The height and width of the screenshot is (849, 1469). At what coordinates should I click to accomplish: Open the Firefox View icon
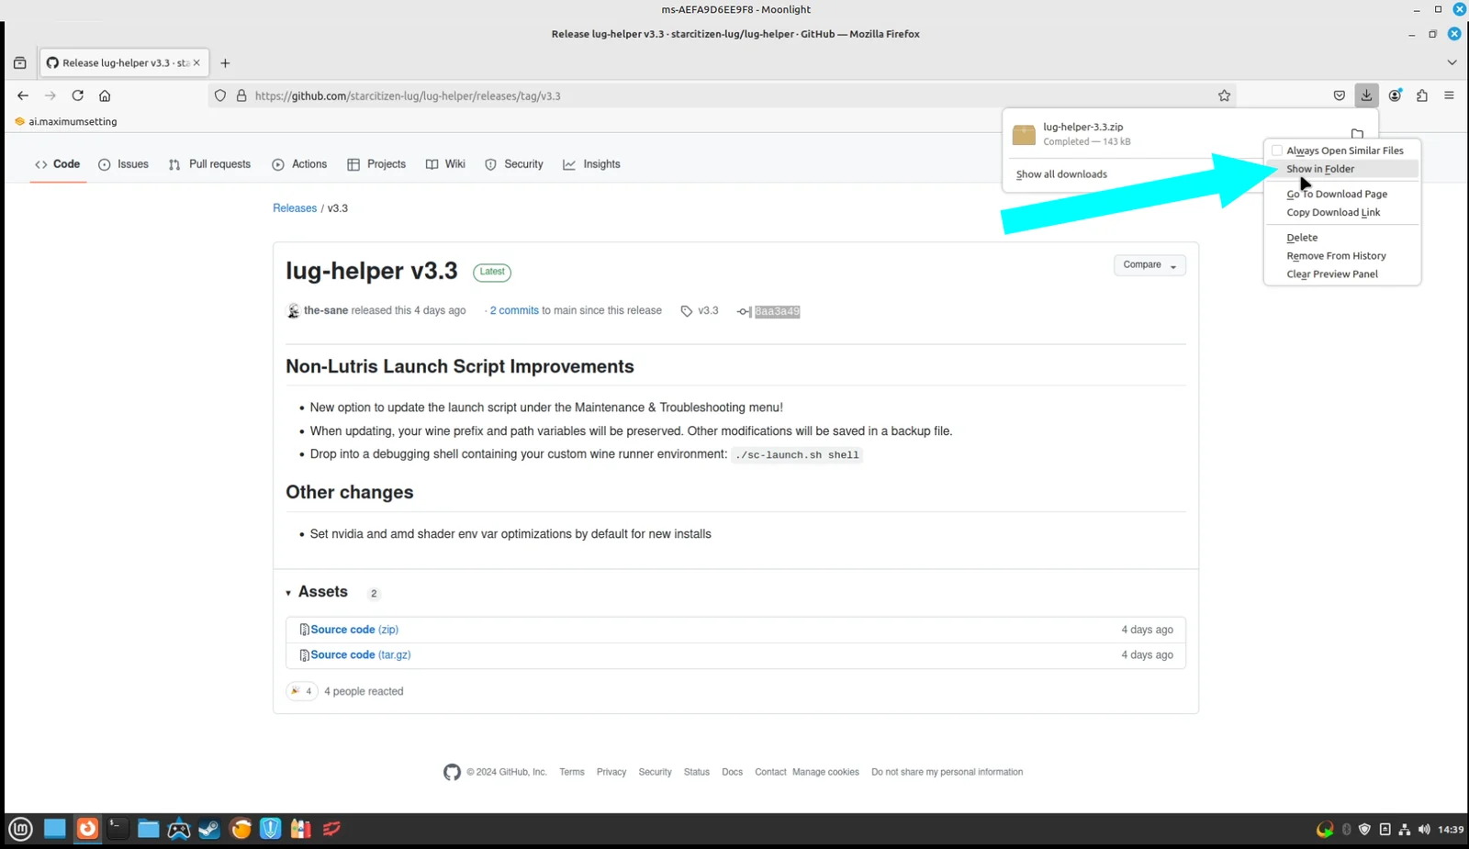pos(19,63)
